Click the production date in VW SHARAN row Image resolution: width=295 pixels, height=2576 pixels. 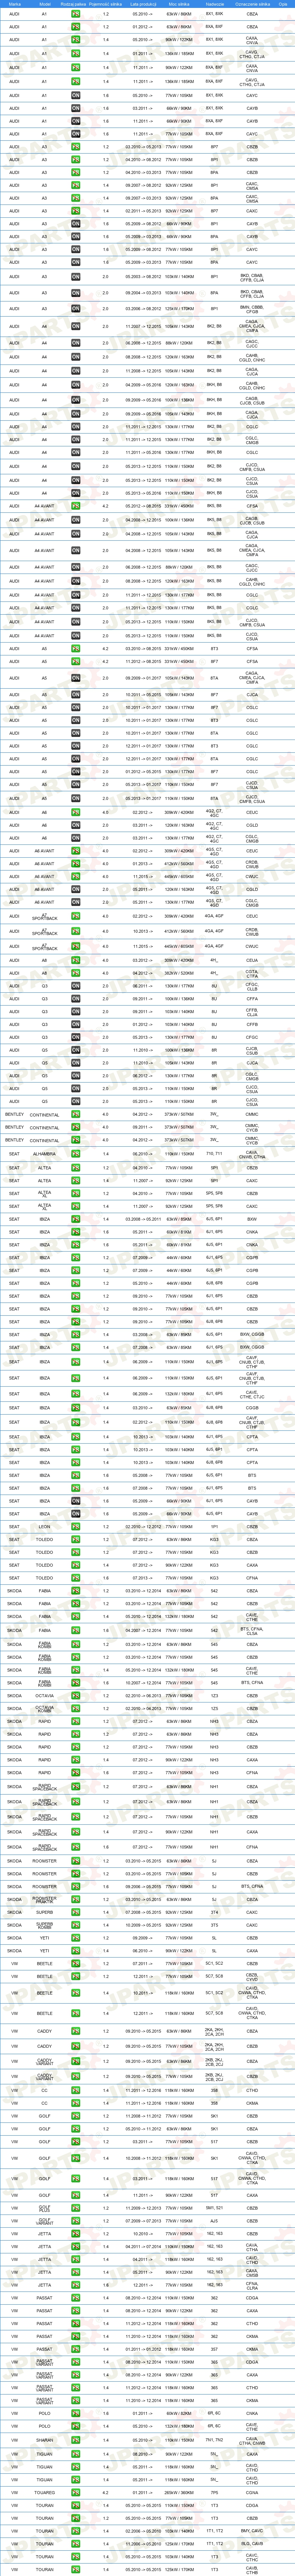pyautogui.click(x=143, y=2440)
